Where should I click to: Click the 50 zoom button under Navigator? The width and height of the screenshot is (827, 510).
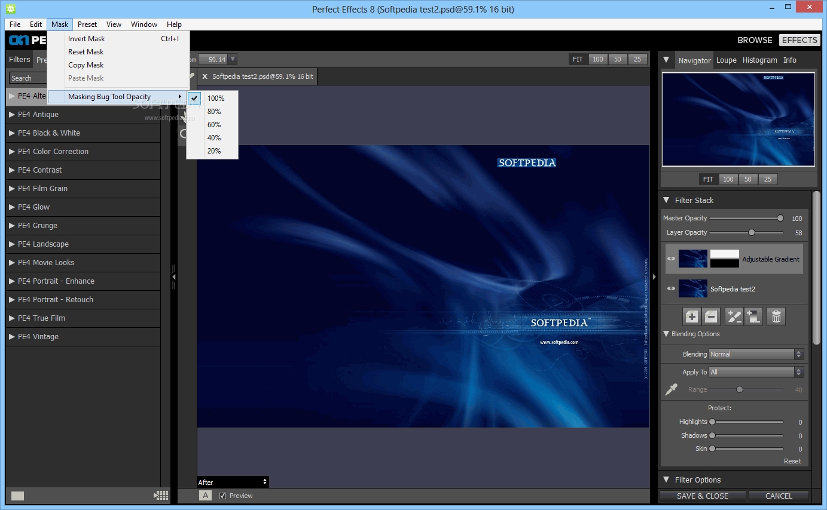click(747, 179)
